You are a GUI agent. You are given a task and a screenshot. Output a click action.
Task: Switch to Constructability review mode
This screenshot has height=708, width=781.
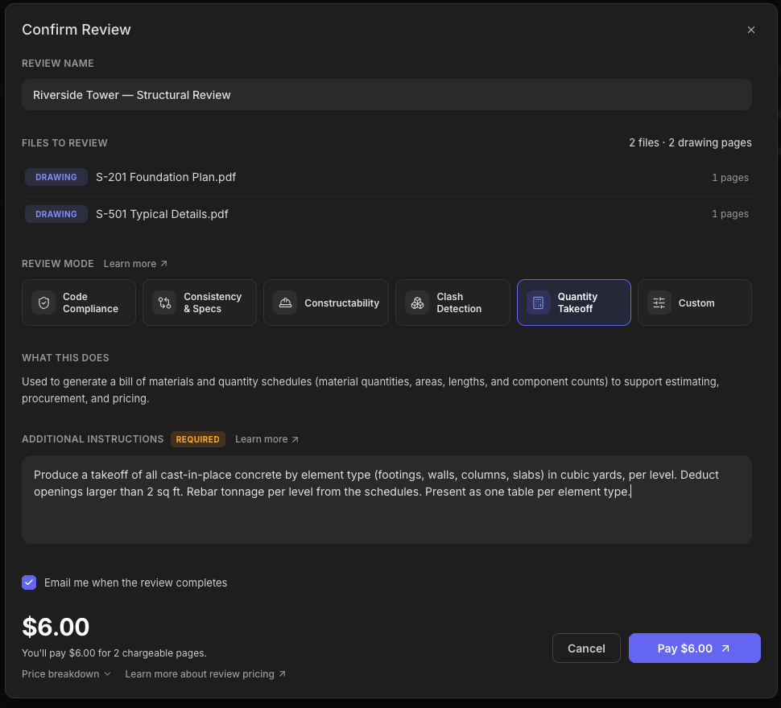click(x=326, y=303)
